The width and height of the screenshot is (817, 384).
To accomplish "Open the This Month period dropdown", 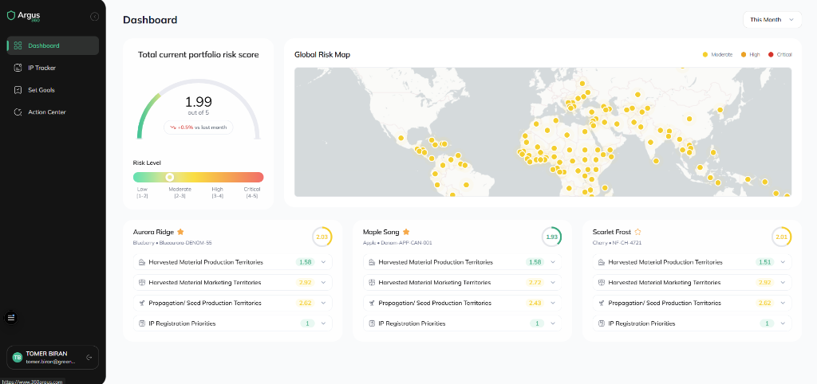I will [x=771, y=19].
